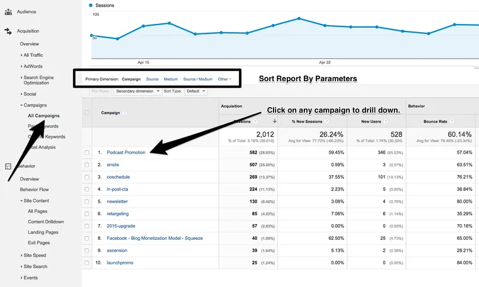This screenshot has height=287, width=479.
Task: Switch primary dimension to Medium
Action: pos(171,79)
